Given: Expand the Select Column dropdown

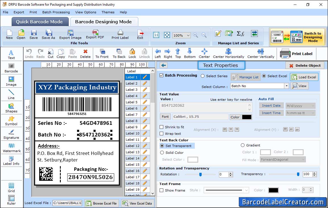Looking at the screenshot, I should coord(286,86).
